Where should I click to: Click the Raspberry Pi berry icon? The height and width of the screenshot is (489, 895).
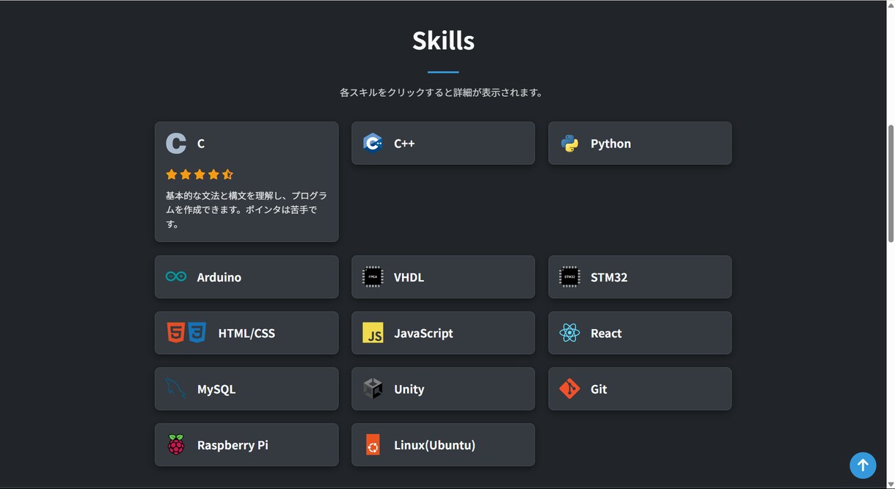[x=176, y=444]
